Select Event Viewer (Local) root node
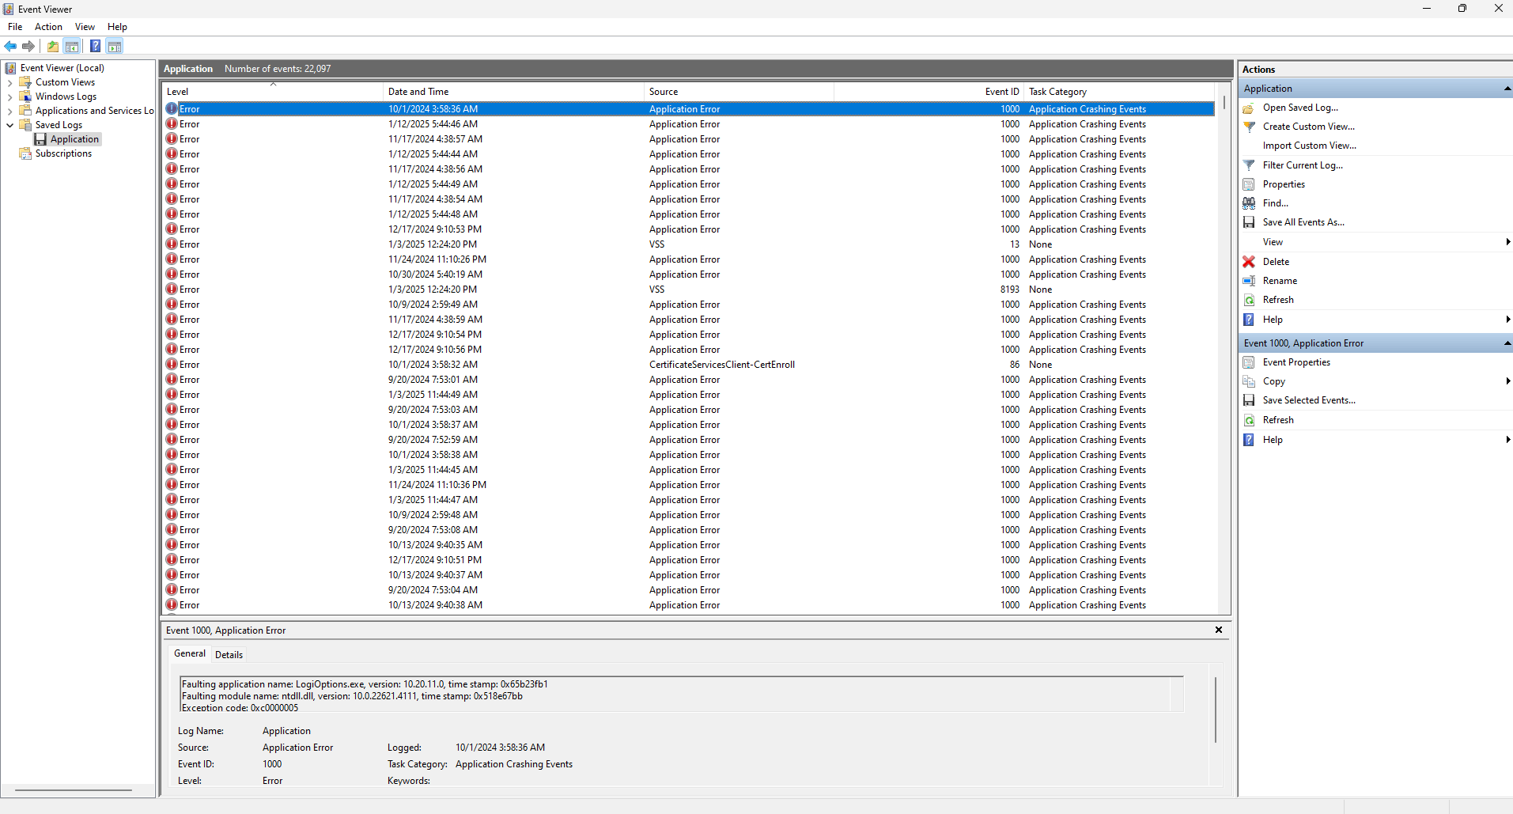This screenshot has width=1513, height=814. click(x=62, y=68)
